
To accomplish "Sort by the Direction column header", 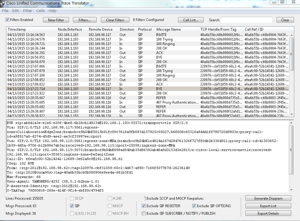I will coord(127,29).
